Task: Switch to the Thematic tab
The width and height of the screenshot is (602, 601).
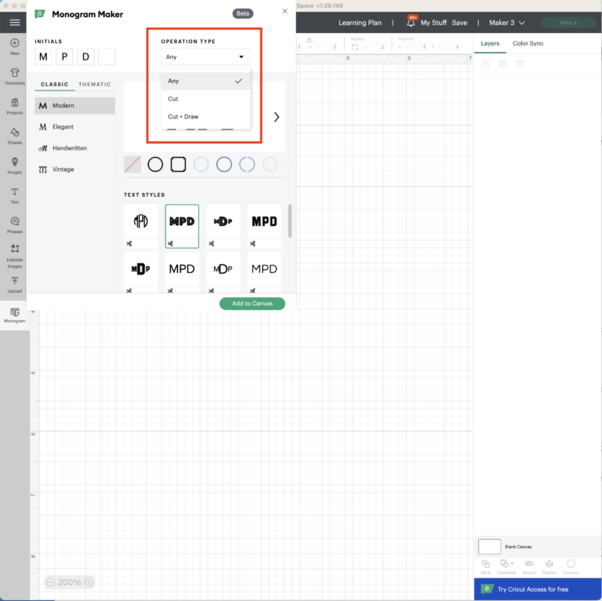Action: [x=95, y=85]
